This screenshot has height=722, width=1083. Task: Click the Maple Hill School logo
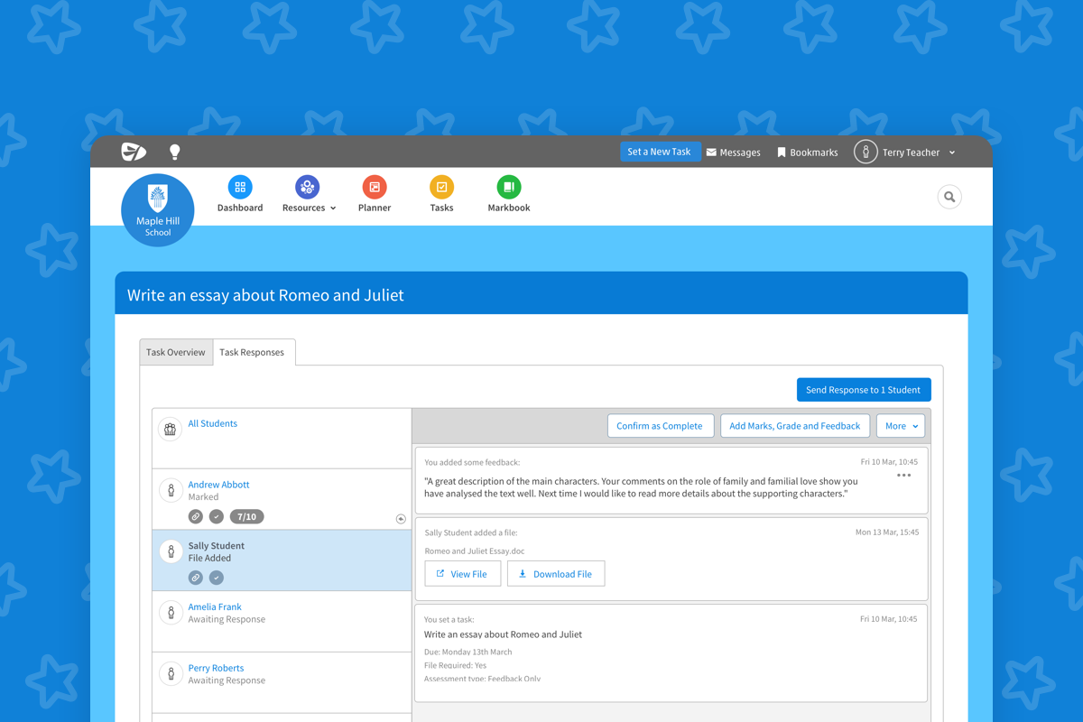[x=158, y=210]
